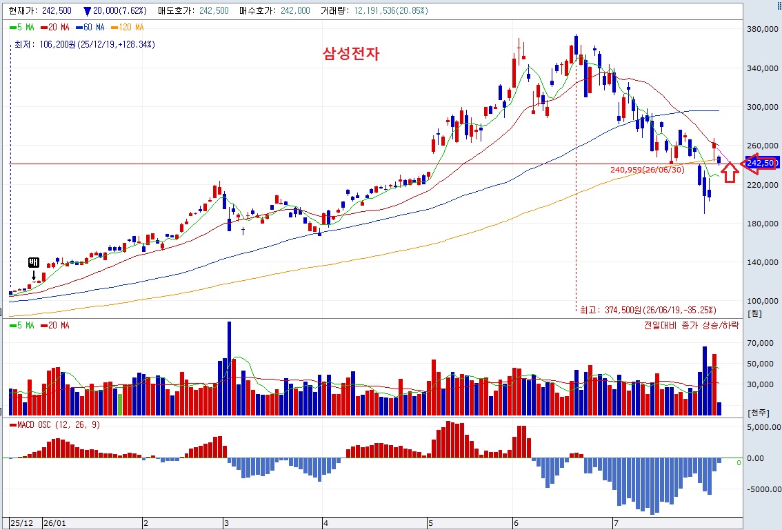Click the green '0' MACD baseline value
The image size is (782, 530).
pos(739,462)
